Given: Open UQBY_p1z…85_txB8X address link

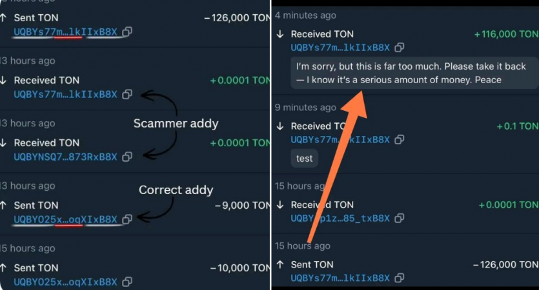Looking at the screenshot, I should (x=340, y=218).
